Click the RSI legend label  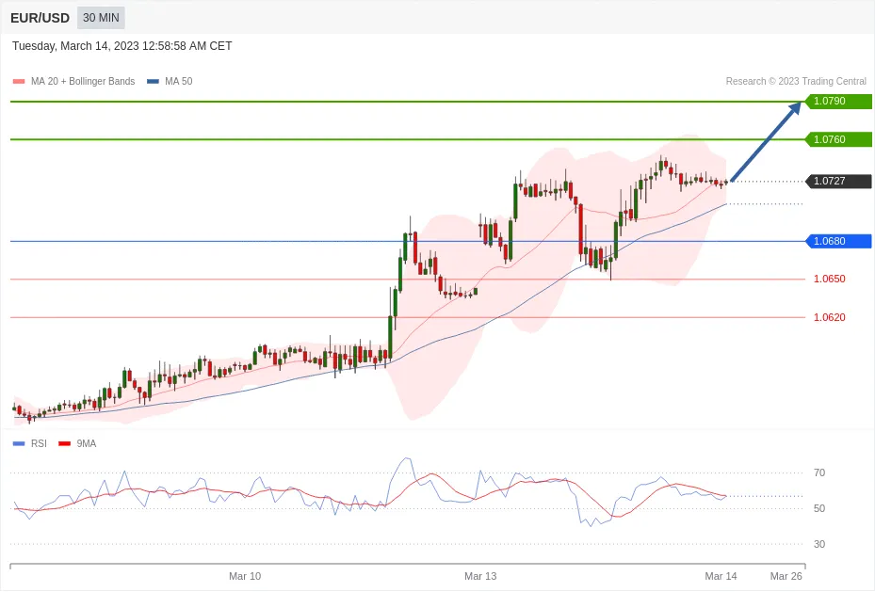click(x=39, y=443)
